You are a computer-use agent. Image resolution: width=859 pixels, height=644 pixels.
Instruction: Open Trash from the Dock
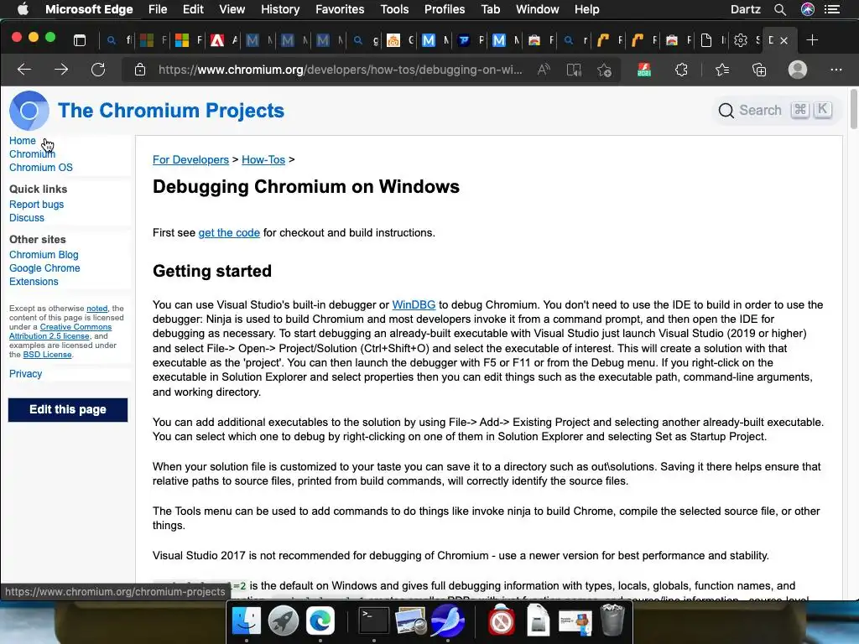click(612, 621)
